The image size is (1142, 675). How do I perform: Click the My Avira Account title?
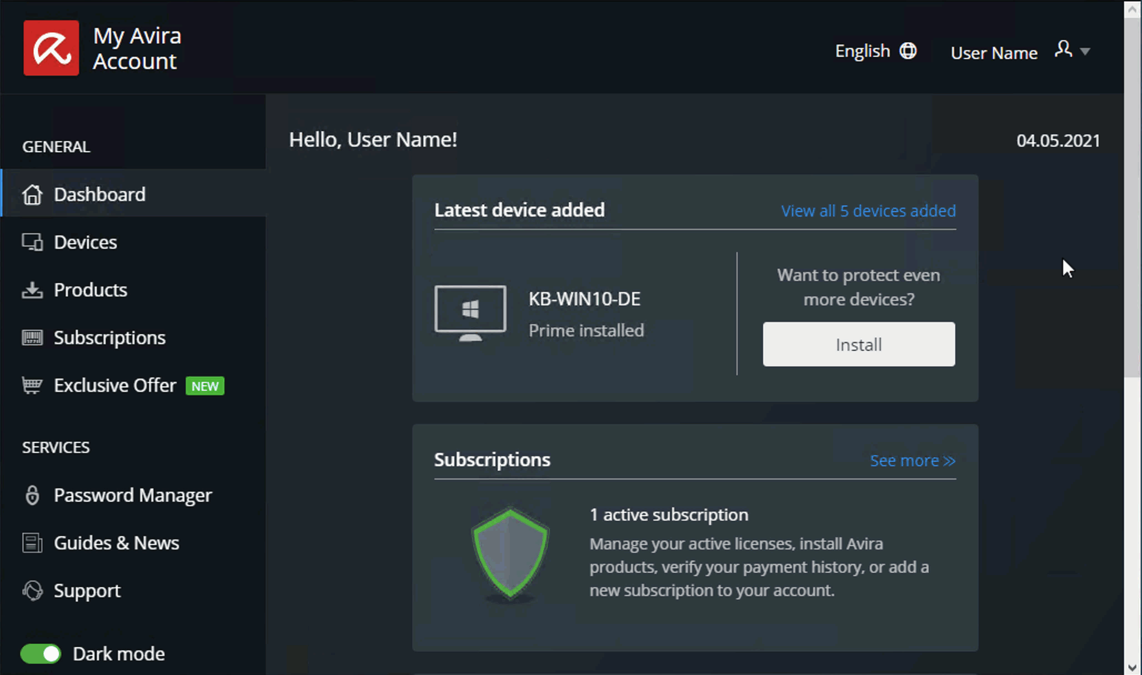[x=137, y=48]
